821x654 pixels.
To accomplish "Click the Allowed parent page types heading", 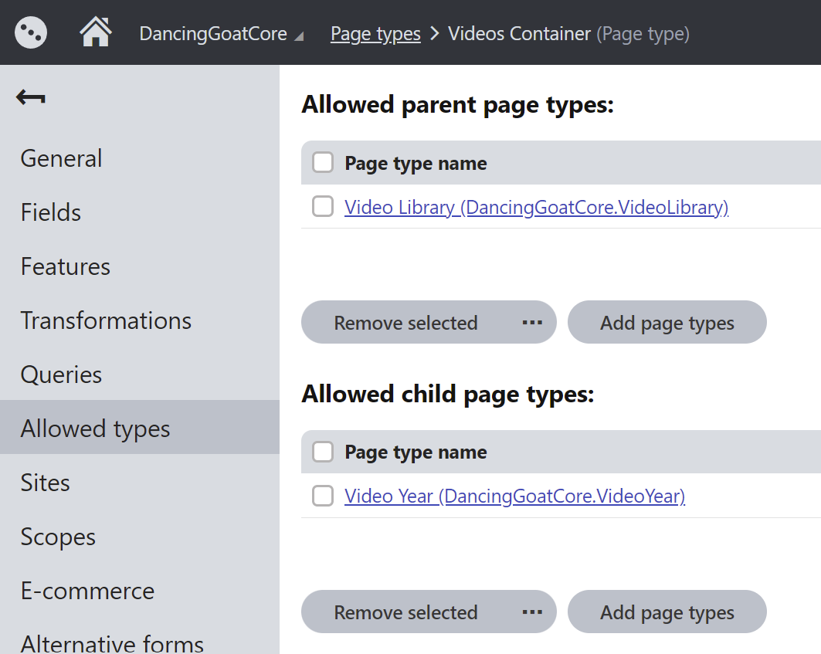I will coord(458,105).
